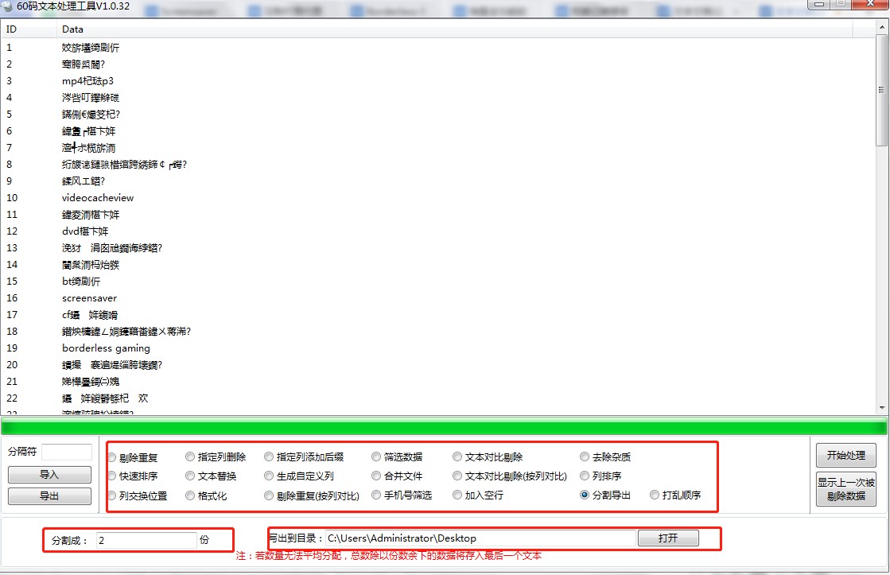The height and width of the screenshot is (575, 890).
Task: Pick the 筛选数据 radio option
Action: click(397, 457)
